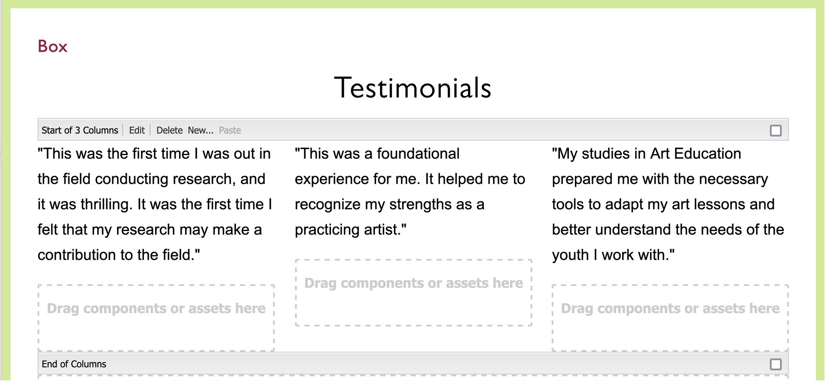Image resolution: width=825 pixels, height=384 pixels.
Task: Click "contribution to the field" text line
Action: click(116, 255)
